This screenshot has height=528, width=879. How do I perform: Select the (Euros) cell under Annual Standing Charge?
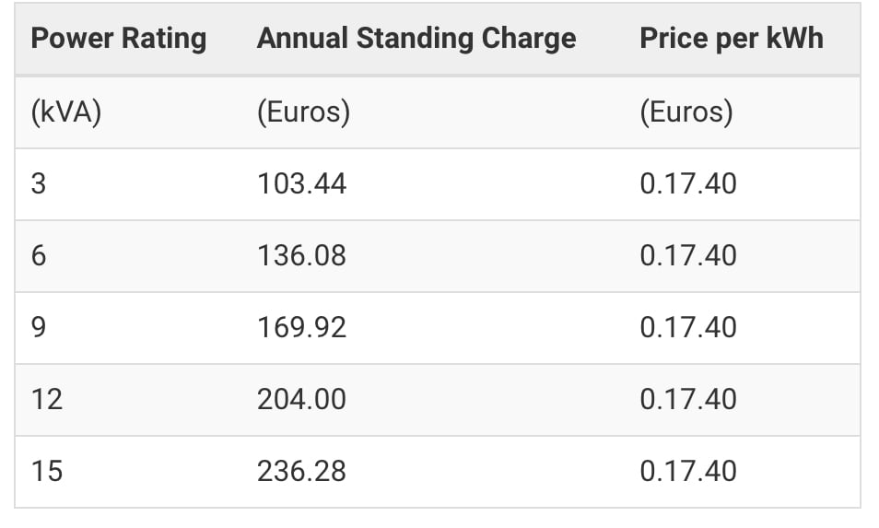[x=303, y=112]
